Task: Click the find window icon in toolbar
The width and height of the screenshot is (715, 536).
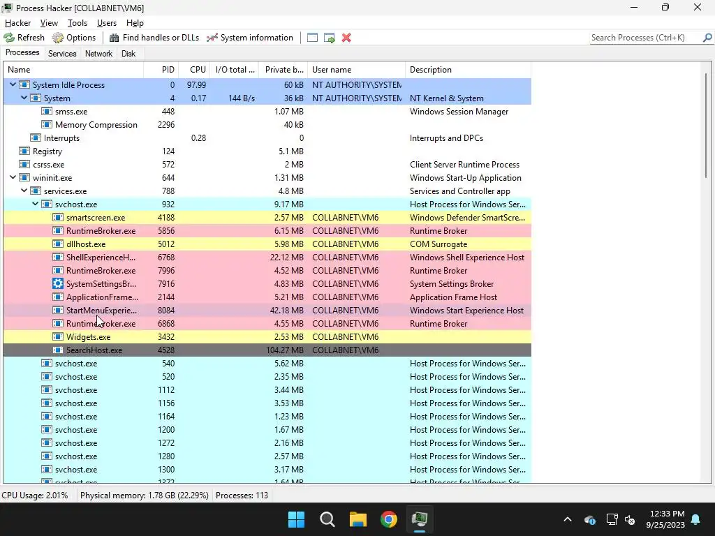Action: (x=312, y=38)
